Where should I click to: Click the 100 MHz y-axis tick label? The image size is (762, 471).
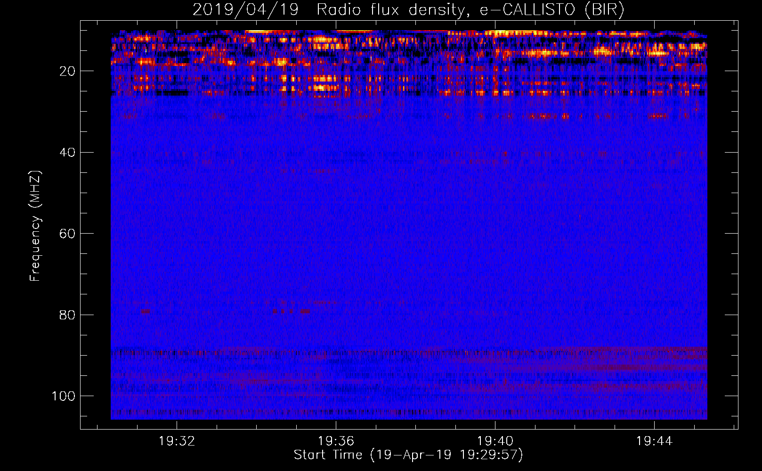coord(64,396)
